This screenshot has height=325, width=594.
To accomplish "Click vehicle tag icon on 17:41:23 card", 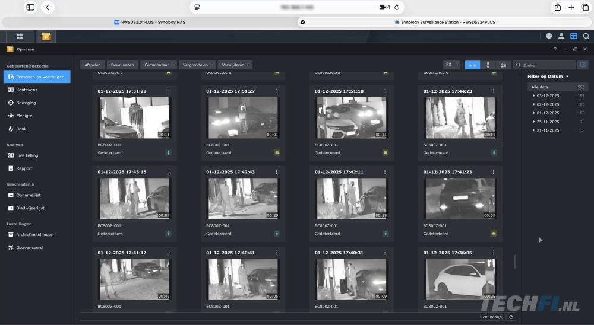I will (x=494, y=234).
